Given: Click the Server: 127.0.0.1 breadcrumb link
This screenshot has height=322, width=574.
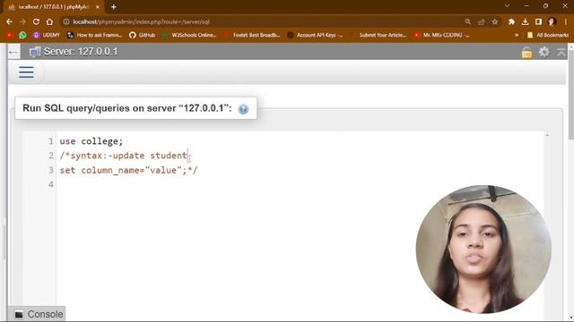Looking at the screenshot, I should pos(81,52).
